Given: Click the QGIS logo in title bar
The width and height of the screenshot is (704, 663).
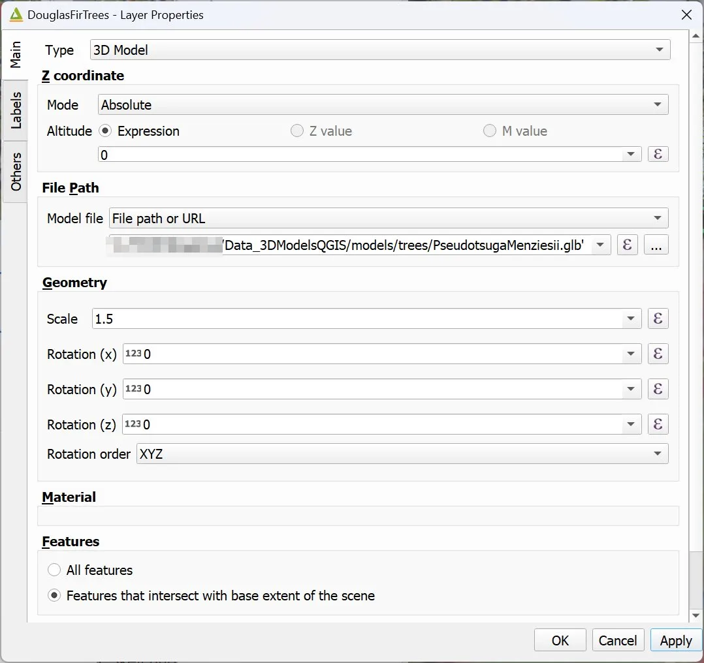Looking at the screenshot, I should tap(16, 15).
